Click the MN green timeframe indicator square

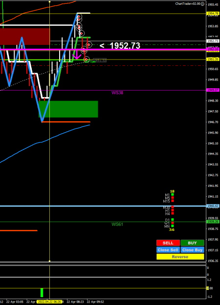(173, 226)
